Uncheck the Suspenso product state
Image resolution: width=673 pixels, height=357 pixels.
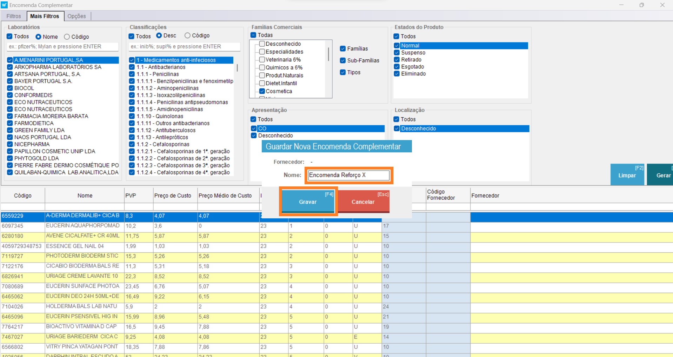(397, 53)
